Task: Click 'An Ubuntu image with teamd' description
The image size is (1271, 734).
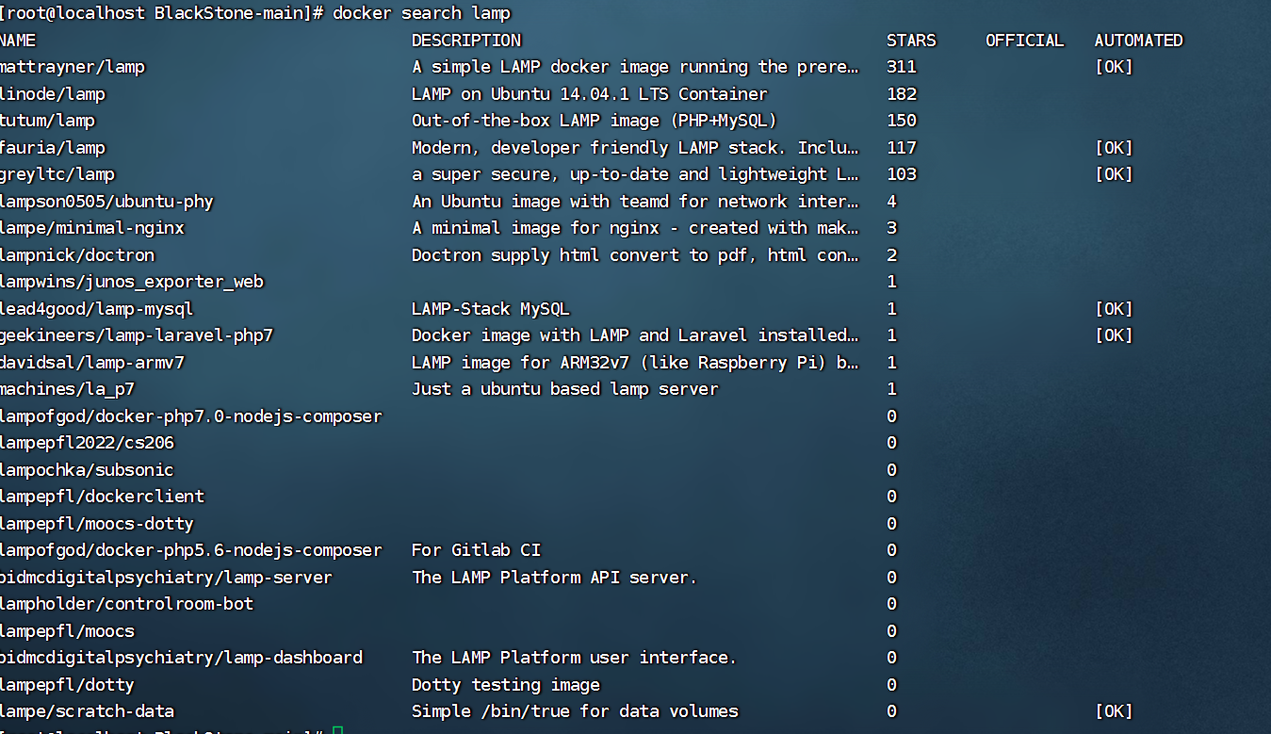Action: 636,202
